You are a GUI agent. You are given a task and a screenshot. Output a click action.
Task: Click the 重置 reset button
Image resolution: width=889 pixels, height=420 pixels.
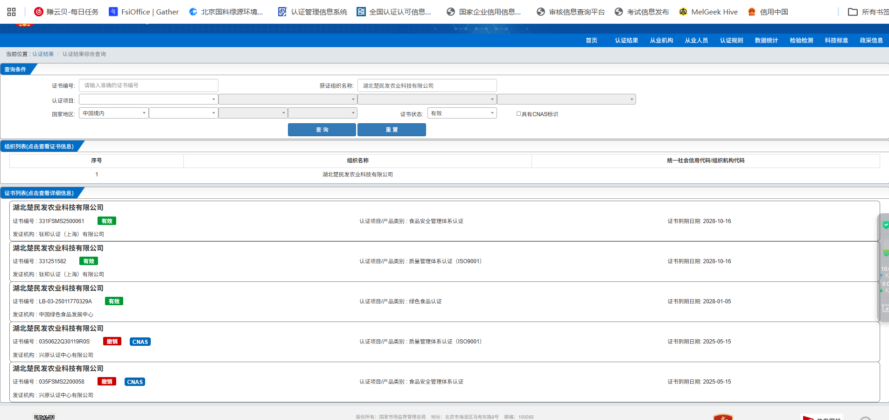392,130
